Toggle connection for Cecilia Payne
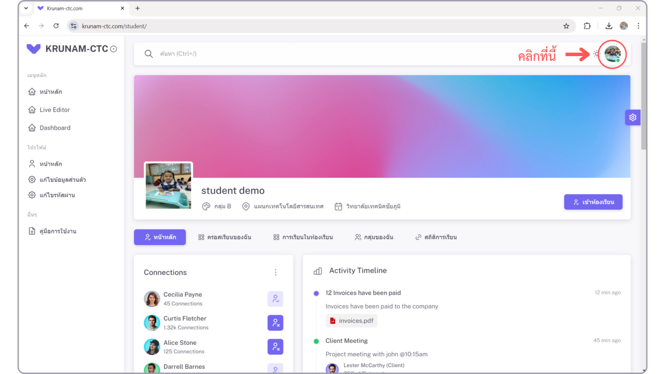The width and height of the screenshot is (665, 374). pos(275,299)
